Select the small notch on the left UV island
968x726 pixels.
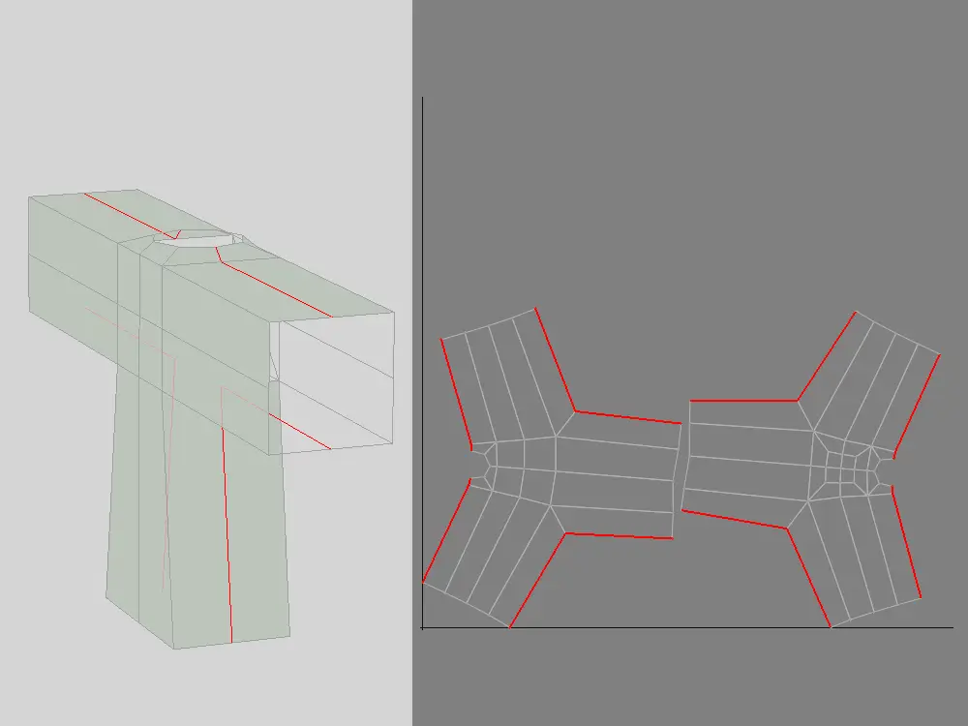[476, 464]
